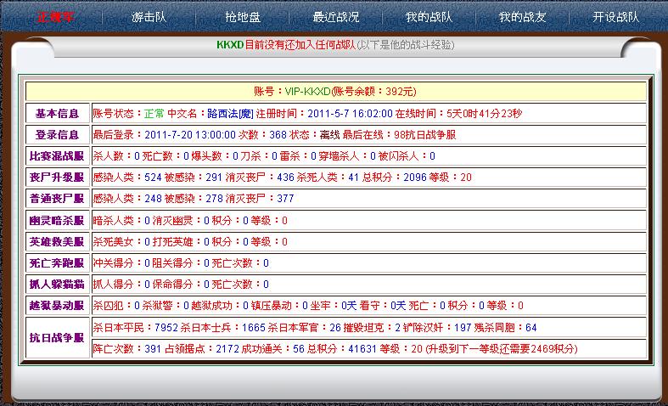
Task: Click 消灭丧尸 value 436
Action: 285,178
